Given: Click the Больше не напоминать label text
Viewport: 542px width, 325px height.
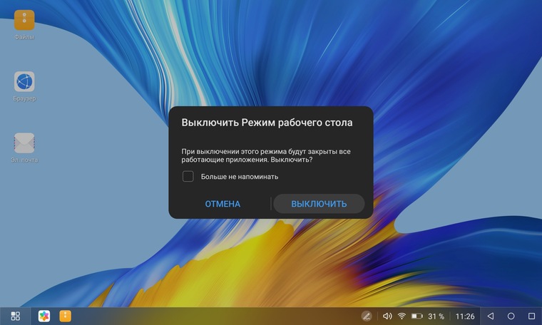Looking at the screenshot, I should (239, 176).
